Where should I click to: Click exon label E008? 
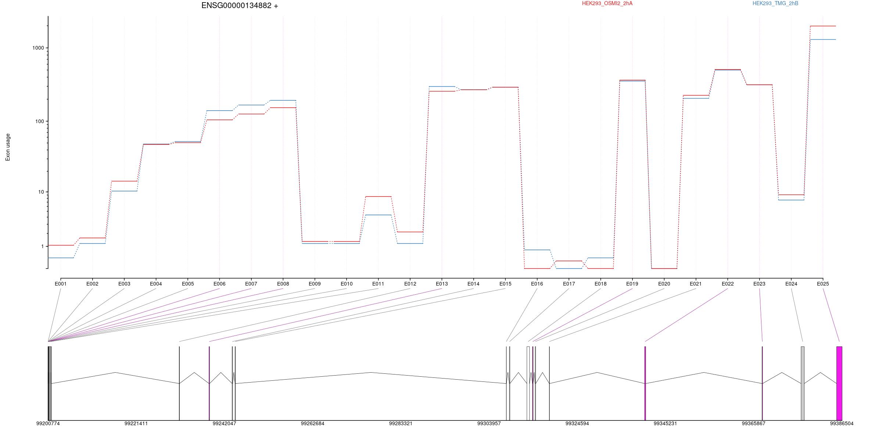283,284
